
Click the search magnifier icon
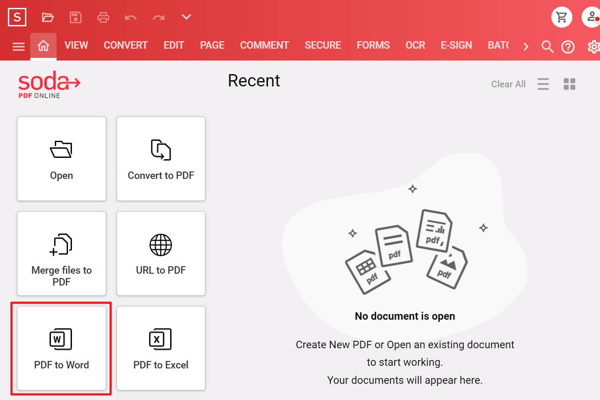click(547, 46)
